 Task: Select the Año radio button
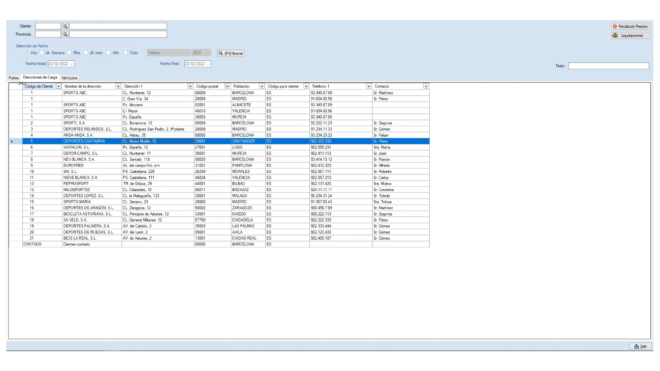(x=108, y=53)
